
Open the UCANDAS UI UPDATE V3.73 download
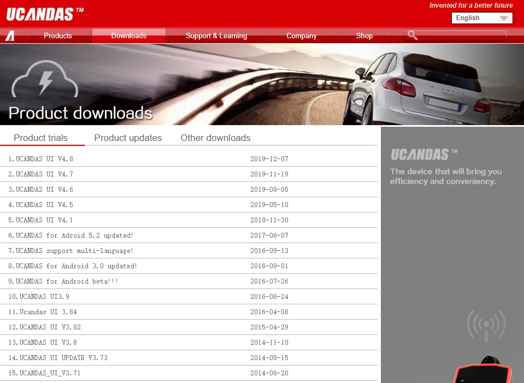(58, 358)
